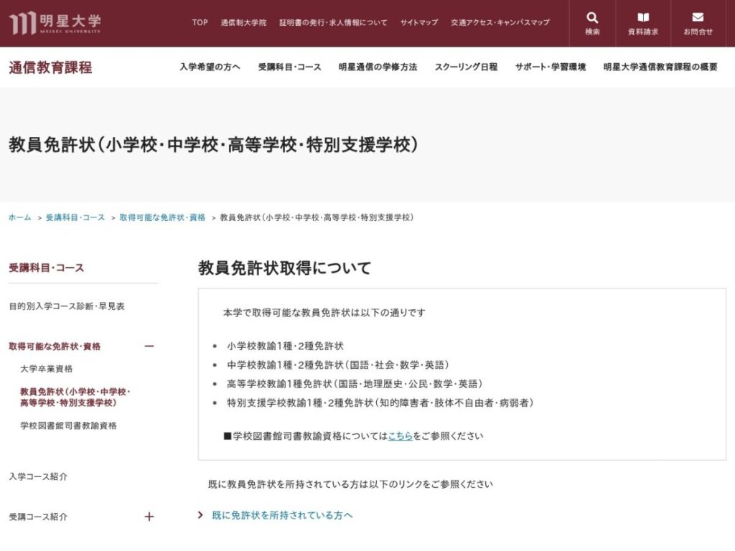Image resolution: width=735 pixels, height=551 pixels.
Task: Open サイトマップ in the header
Action: click(419, 22)
